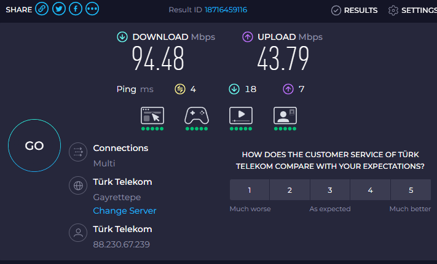The width and height of the screenshot is (437, 264).
Task: Click the globe server icon
Action: (x=78, y=187)
